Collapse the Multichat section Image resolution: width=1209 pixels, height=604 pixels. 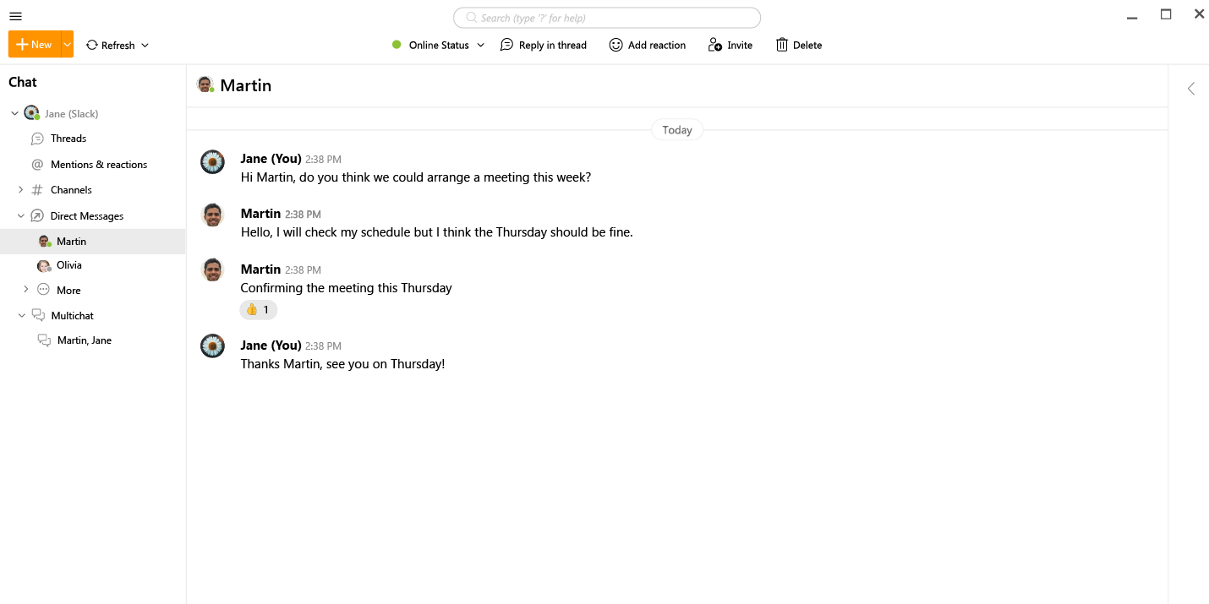[x=21, y=315]
